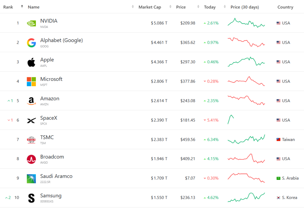Click the $5.086 T market cap value

159,23
